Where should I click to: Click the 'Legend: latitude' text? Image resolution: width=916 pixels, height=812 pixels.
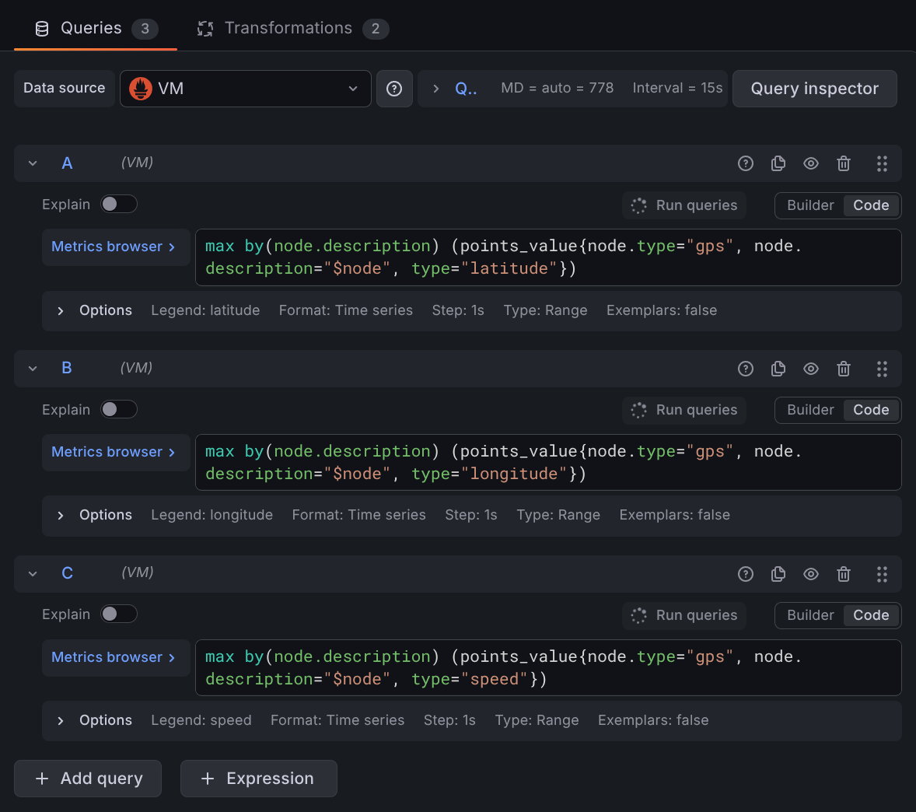tap(205, 311)
